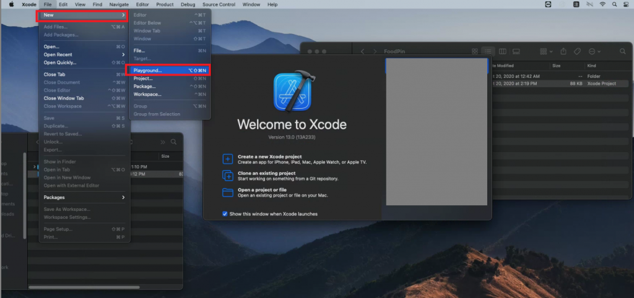634x298 pixels.
Task: Open the input method menu bar icon
Action: coord(576,4)
